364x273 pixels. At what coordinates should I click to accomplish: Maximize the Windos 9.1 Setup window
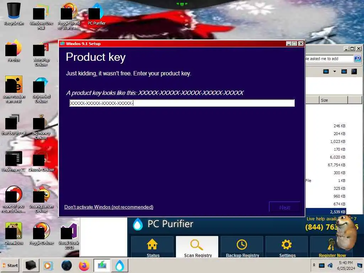[x=295, y=44]
